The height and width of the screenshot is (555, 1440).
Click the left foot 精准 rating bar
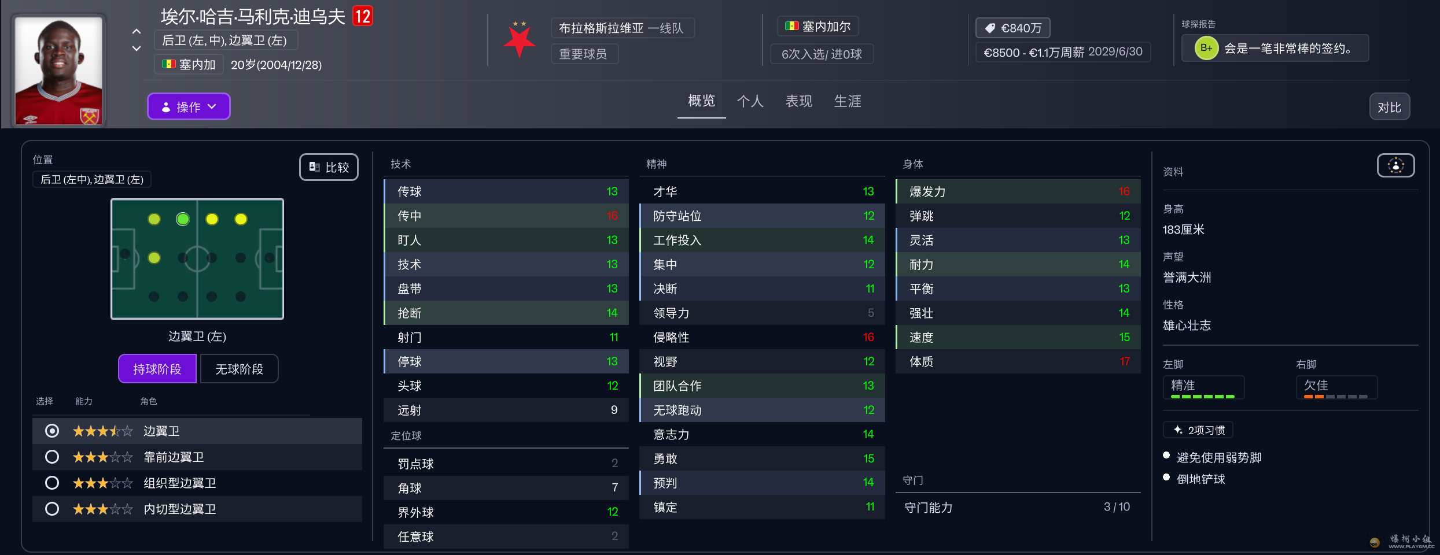click(1203, 387)
